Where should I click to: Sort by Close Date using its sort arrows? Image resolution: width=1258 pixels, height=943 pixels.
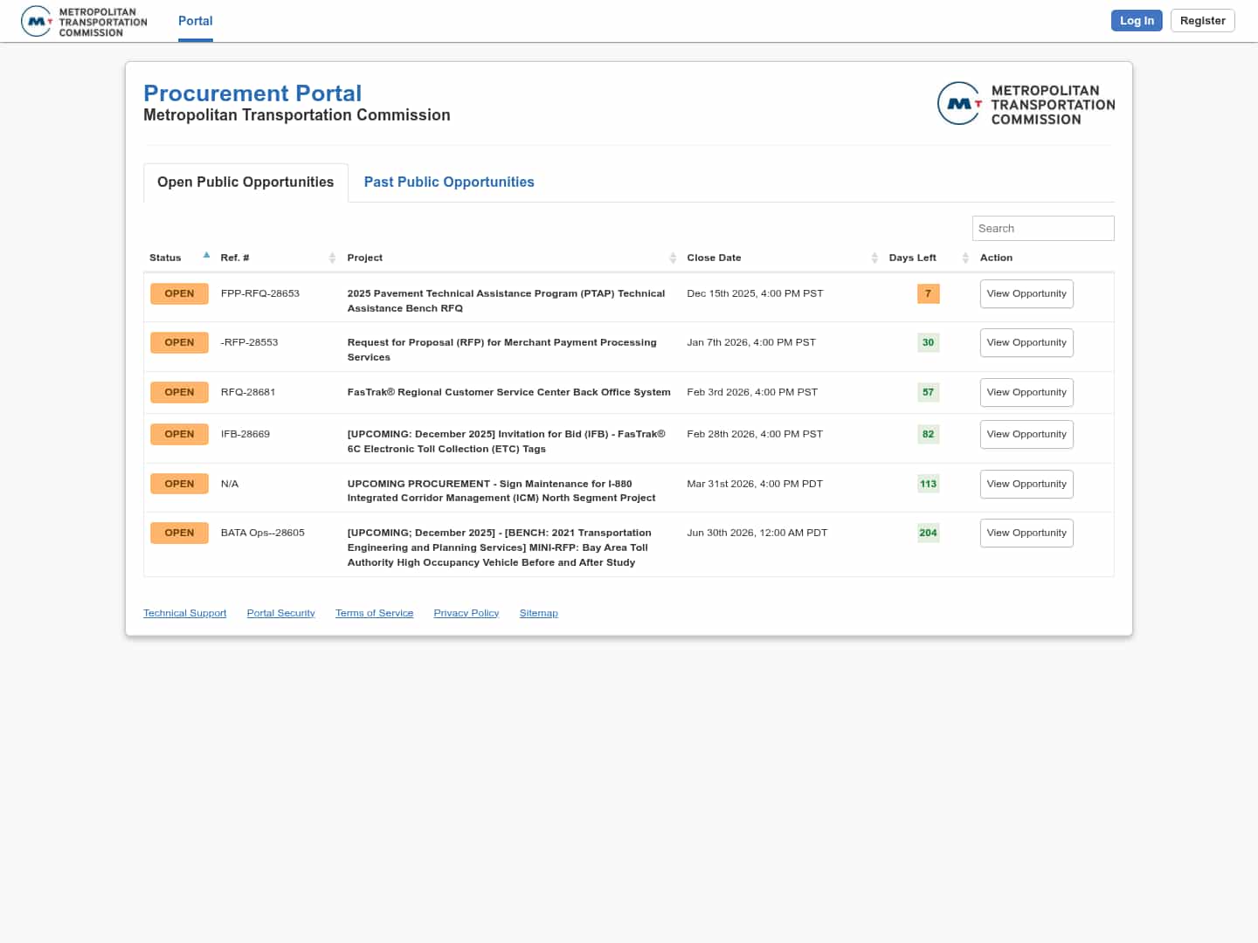pos(874,258)
